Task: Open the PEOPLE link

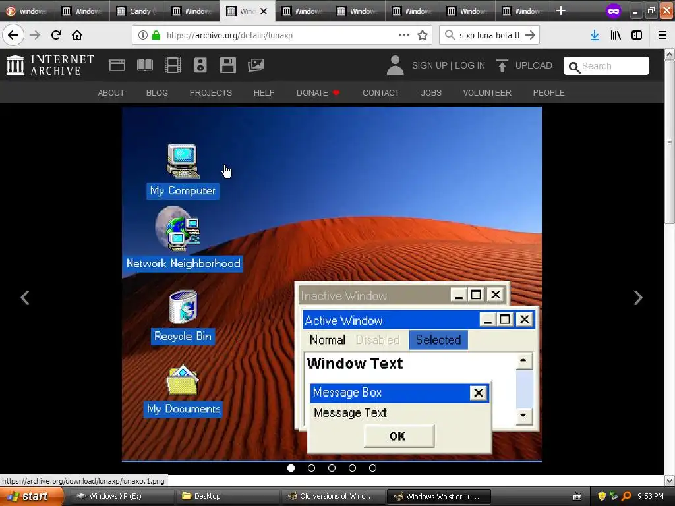Action: pos(549,92)
